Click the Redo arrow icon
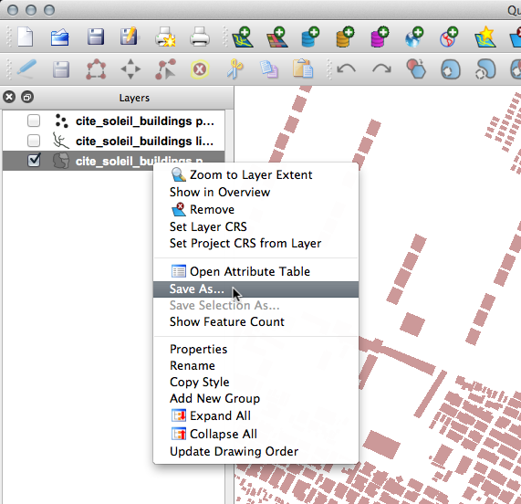521x504 pixels. pos(381,69)
